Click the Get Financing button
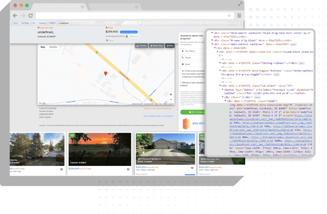 (x=134, y=37)
